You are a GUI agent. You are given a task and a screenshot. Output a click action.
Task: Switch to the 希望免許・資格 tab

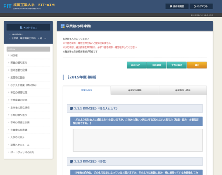coord(183,90)
